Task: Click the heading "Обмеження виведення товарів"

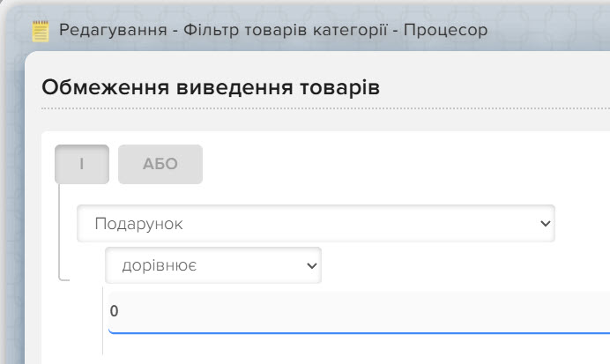Action: [211, 87]
